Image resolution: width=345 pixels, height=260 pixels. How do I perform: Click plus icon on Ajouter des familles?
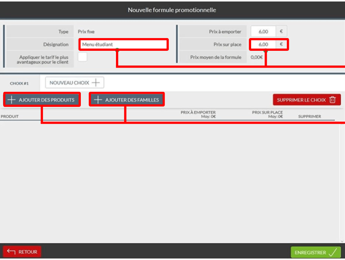click(98, 100)
